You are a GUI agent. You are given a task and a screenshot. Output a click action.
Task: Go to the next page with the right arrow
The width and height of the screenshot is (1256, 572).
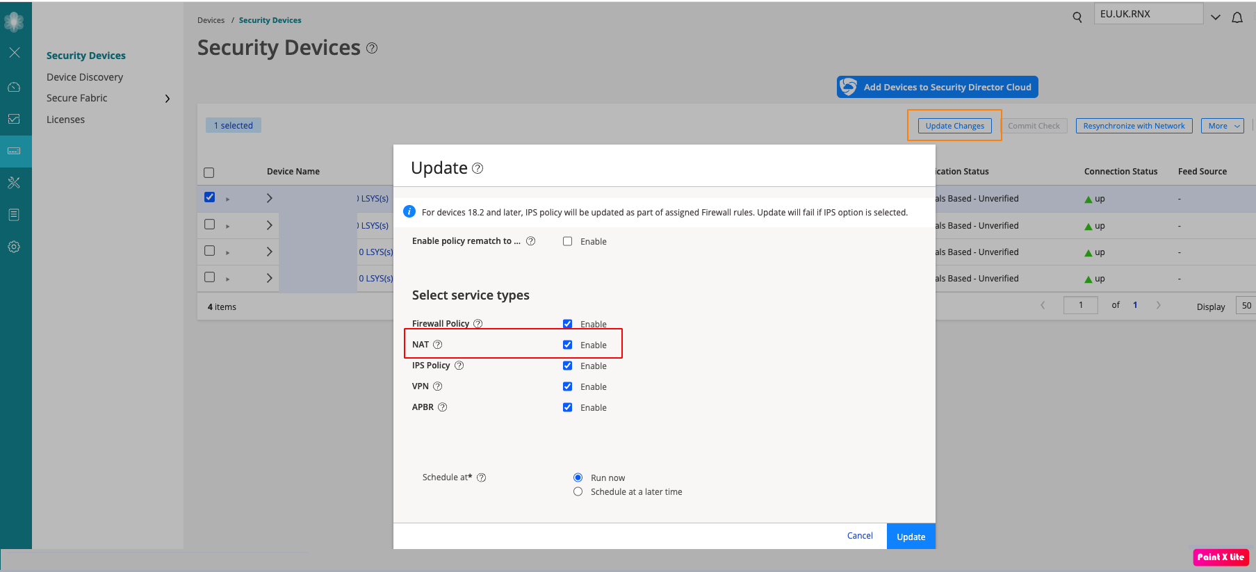(1159, 305)
